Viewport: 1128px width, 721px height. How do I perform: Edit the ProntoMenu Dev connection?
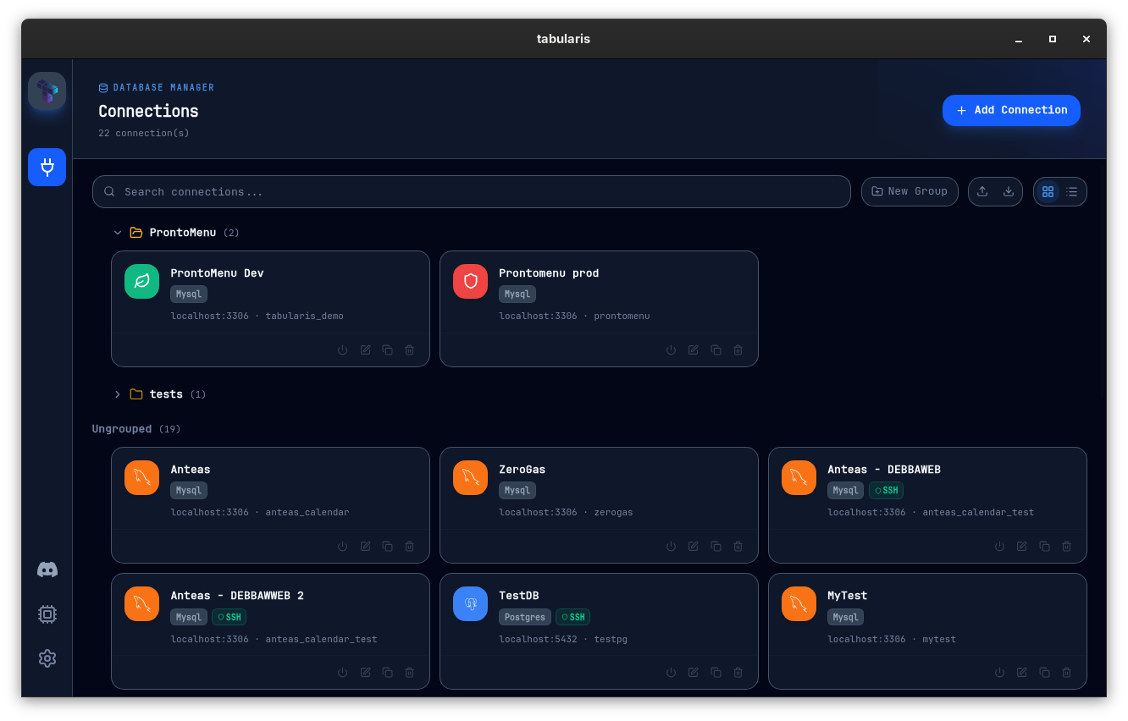pos(365,349)
